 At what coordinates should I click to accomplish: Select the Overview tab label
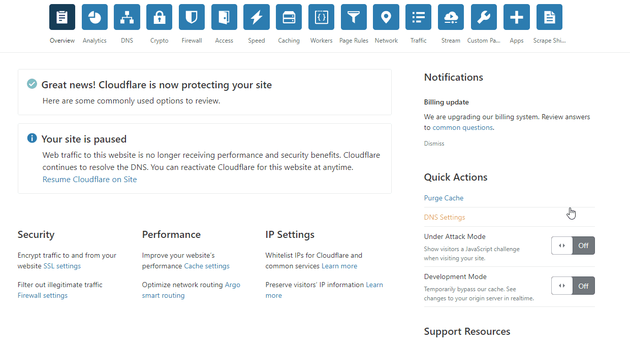tap(62, 41)
